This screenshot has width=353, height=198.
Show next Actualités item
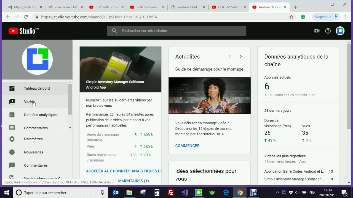(240, 56)
